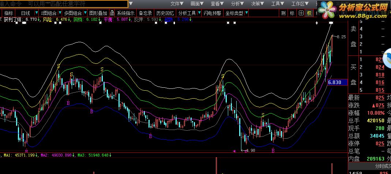Click the 卖盘 sell side label
Viewport: 391px width, 174px height.
(x=354, y=36)
